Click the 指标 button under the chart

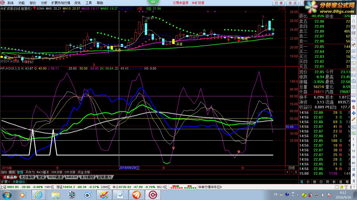[x=4, y=172]
